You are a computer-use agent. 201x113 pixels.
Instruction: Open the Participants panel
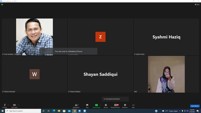(x=76, y=106)
